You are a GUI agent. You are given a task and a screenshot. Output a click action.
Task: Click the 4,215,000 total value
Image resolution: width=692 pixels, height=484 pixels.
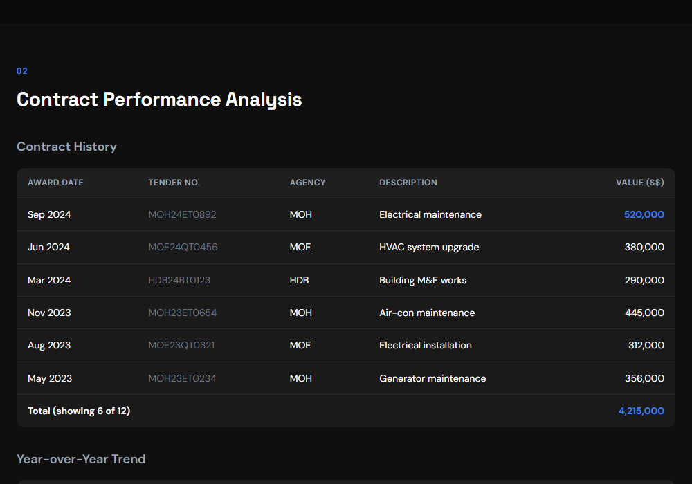(x=641, y=411)
